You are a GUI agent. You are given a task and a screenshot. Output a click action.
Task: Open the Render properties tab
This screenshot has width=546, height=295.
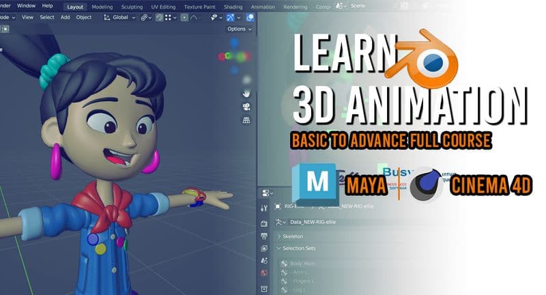[264, 223]
